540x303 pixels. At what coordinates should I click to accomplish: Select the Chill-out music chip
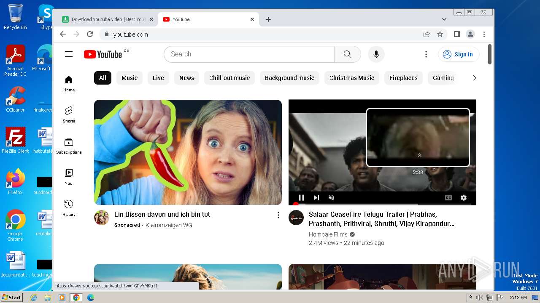(229, 78)
